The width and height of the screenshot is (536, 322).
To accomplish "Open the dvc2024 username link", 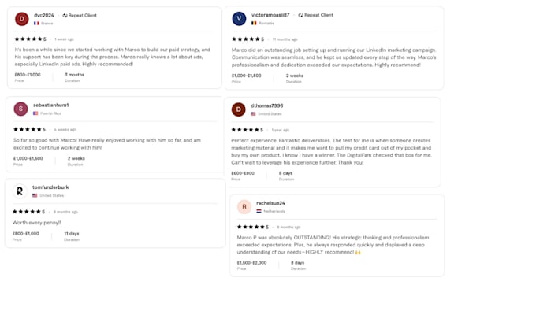I will [44, 16].
